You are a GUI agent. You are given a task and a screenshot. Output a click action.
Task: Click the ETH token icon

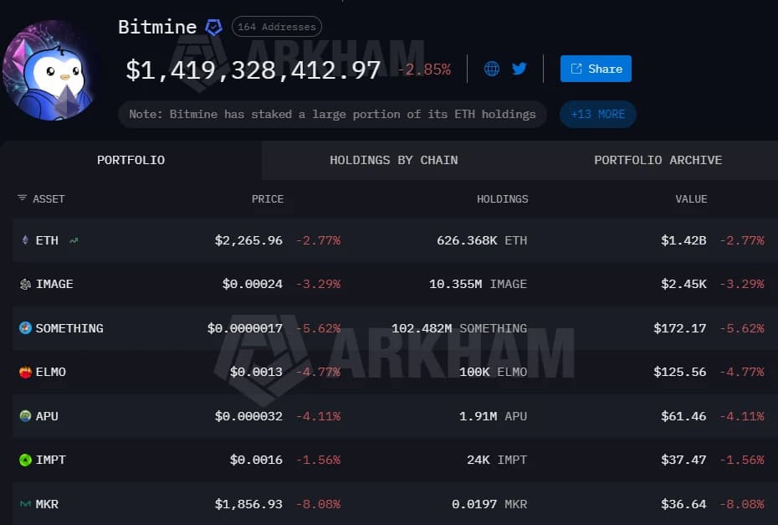[x=26, y=240]
